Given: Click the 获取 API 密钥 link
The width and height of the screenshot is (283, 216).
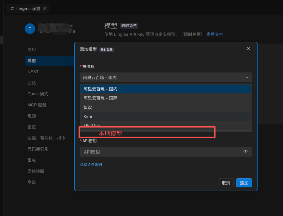Looking at the screenshot, I should (x=91, y=164).
